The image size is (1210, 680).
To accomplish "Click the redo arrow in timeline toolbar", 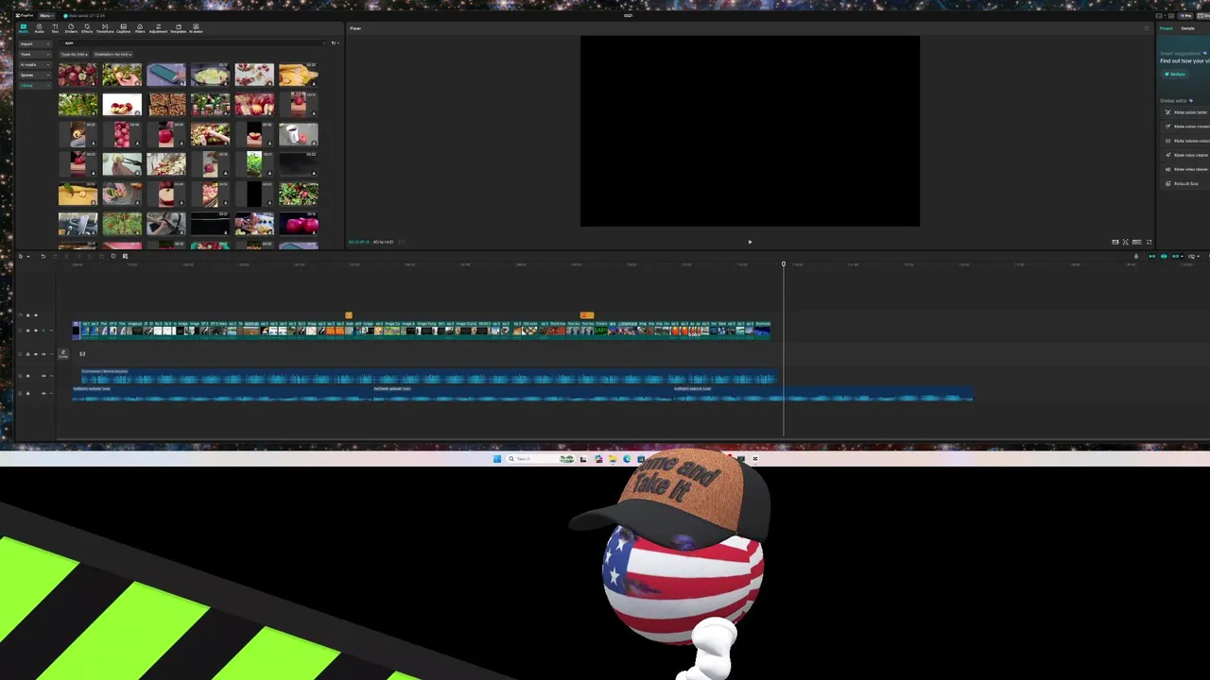I will [x=55, y=256].
